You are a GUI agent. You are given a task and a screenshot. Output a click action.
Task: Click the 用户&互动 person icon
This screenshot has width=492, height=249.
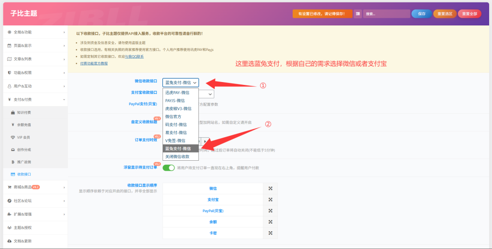point(10,86)
